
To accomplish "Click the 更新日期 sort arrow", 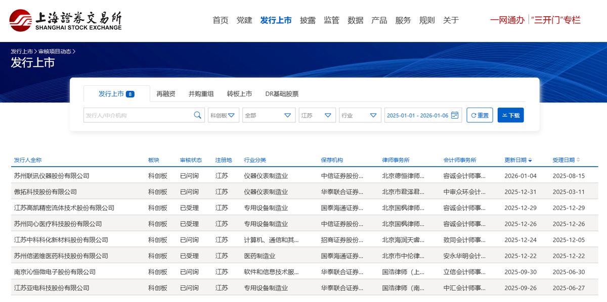I will tap(530, 161).
